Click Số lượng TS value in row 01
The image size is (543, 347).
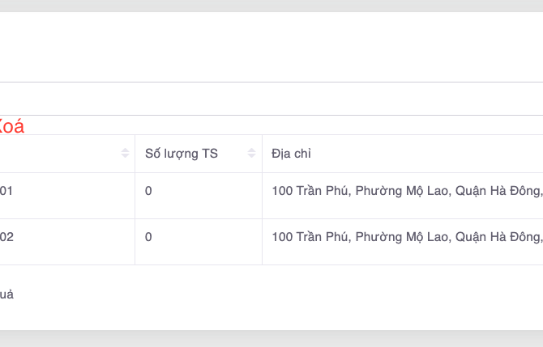tap(148, 192)
